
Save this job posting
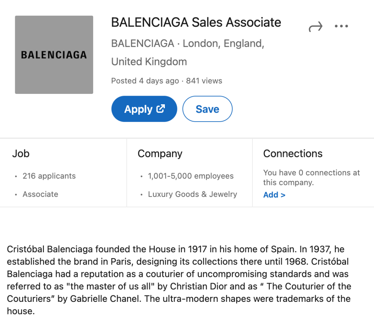click(207, 109)
